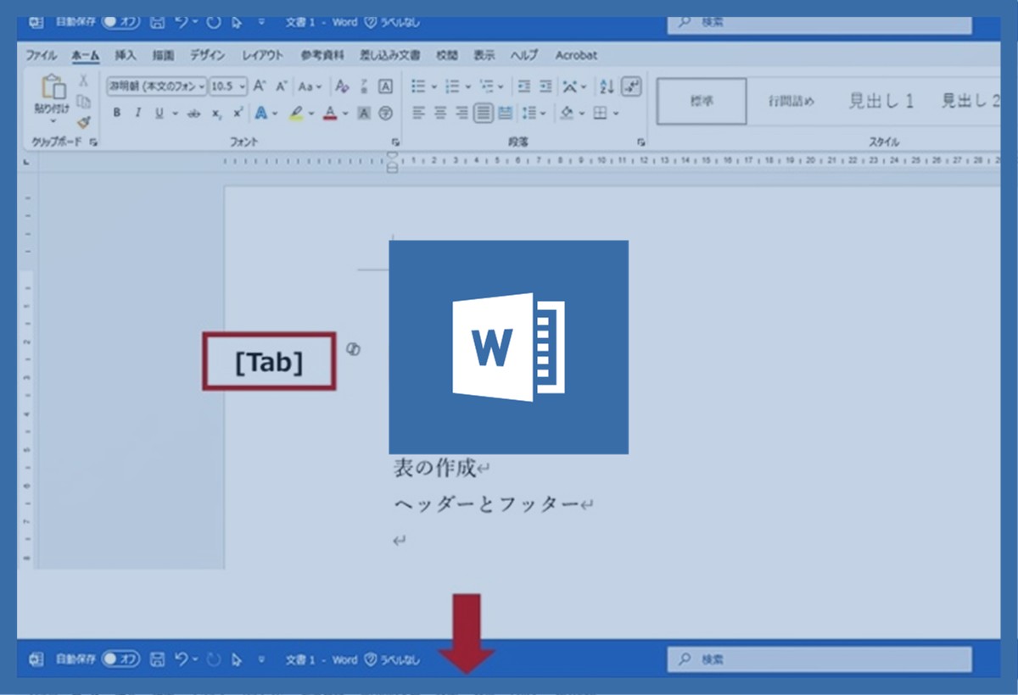Open the font name dropdown
The image size is (1018, 695).
click(157, 86)
